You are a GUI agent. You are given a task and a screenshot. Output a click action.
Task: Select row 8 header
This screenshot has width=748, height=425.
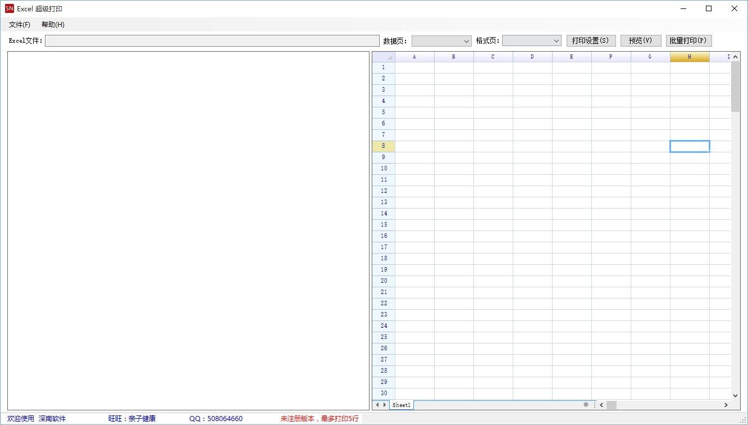[x=384, y=146]
